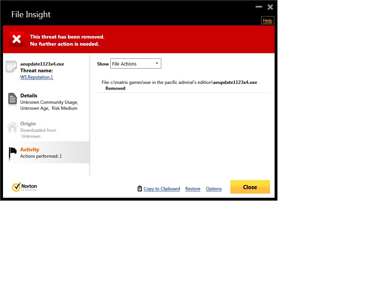Click 'No further action is needed.' text
The height and width of the screenshot is (291, 386).
(65, 44)
